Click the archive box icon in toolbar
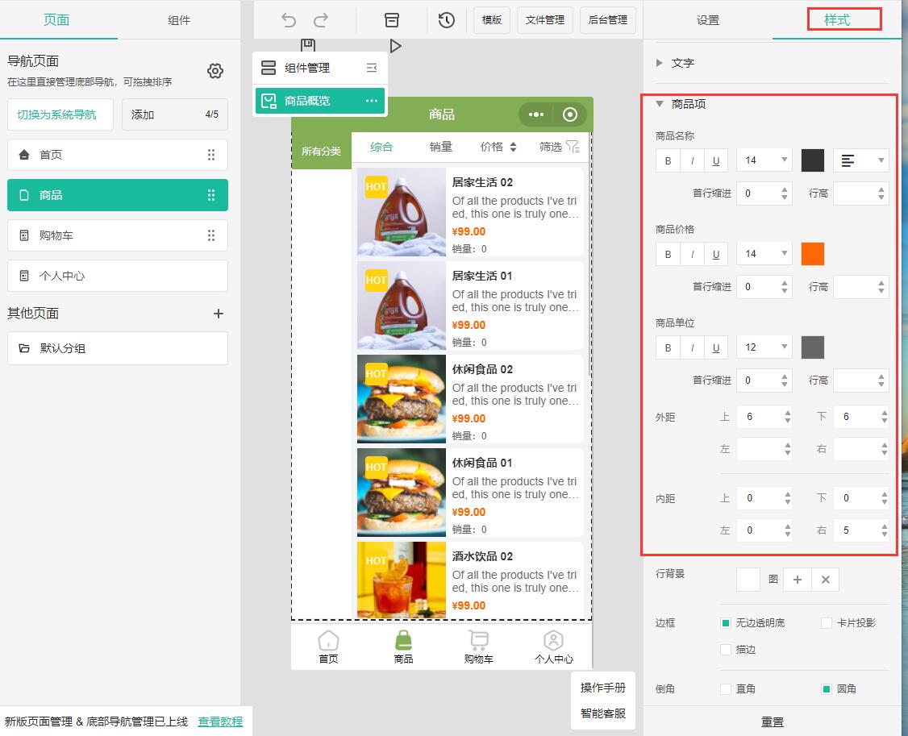Viewport: 908px width, 736px height. point(392,20)
